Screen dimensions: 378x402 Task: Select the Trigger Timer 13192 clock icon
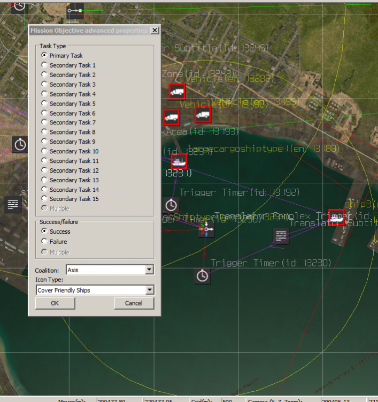(x=171, y=204)
